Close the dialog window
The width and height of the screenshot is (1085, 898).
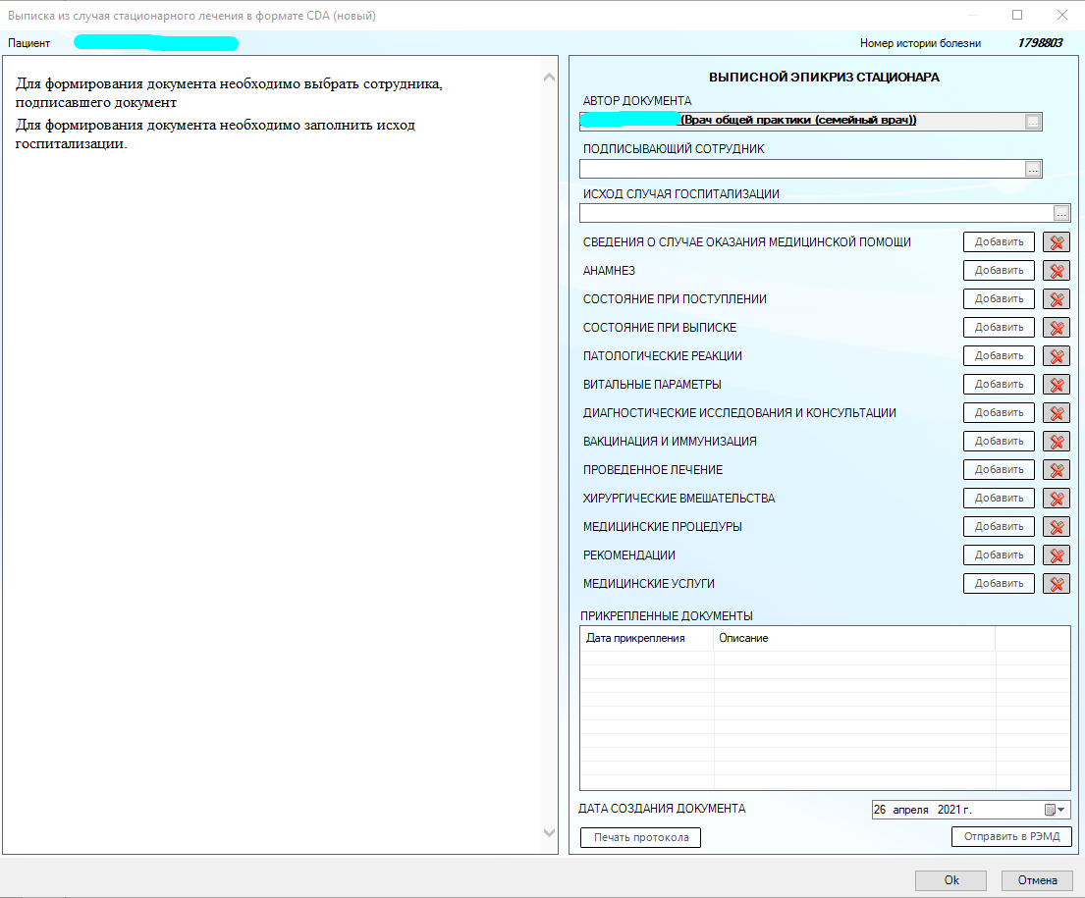(1062, 16)
